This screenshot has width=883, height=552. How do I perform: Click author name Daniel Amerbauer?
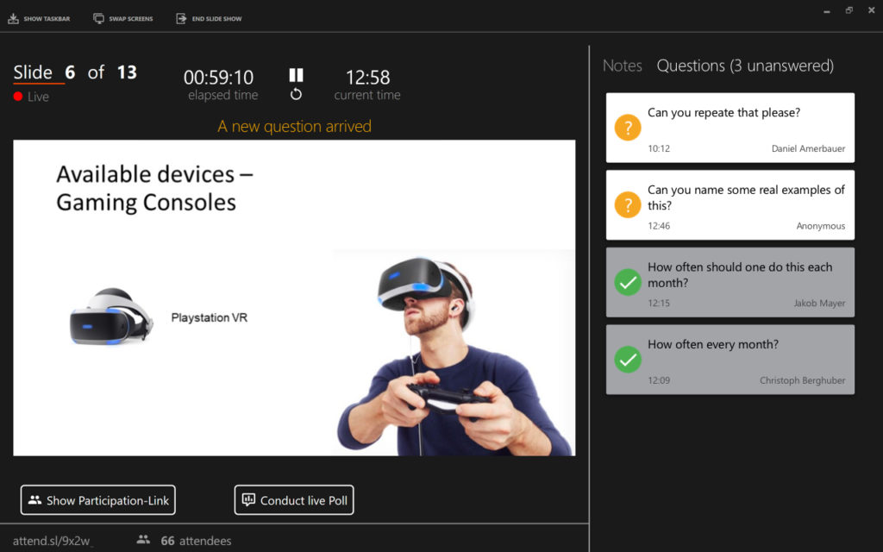(x=808, y=148)
